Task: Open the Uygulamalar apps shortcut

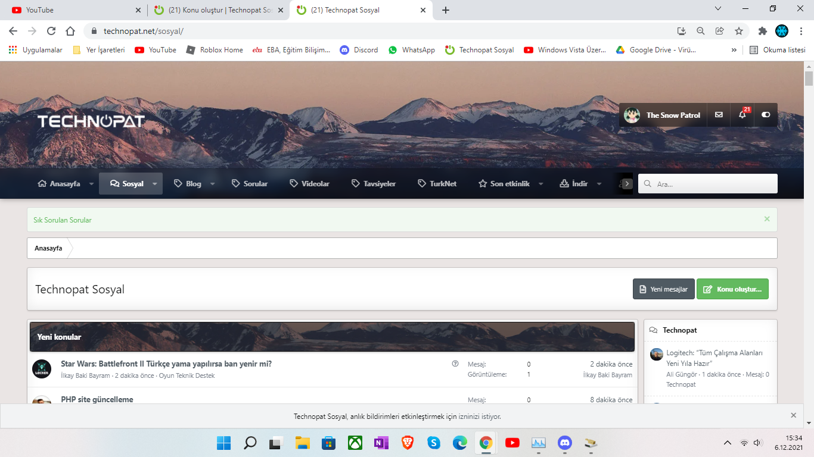Action: tap(36, 50)
